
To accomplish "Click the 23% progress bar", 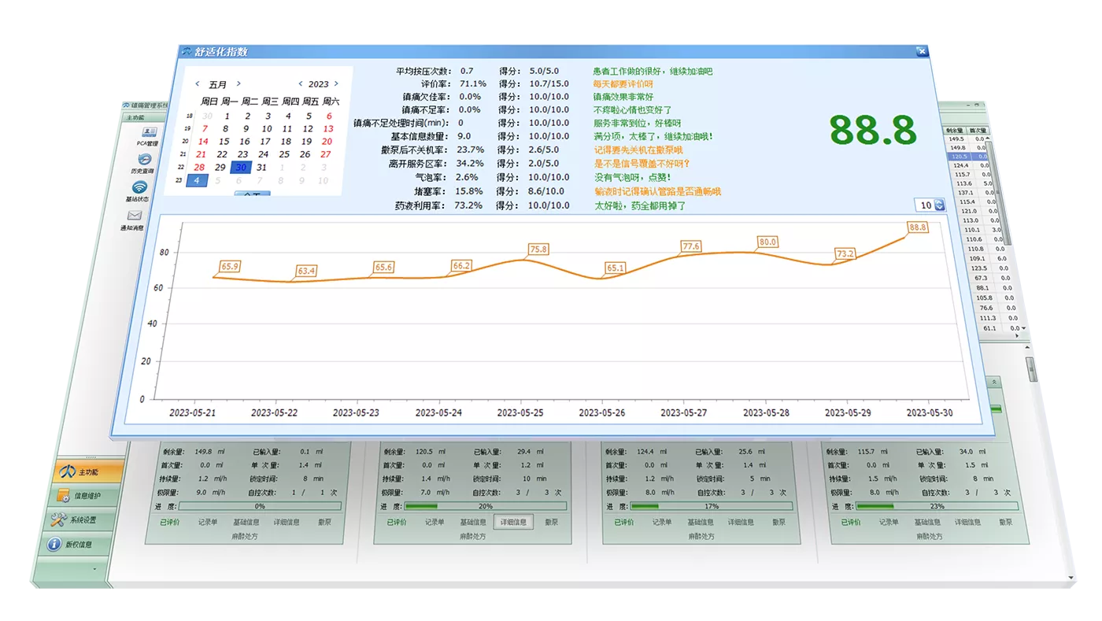I will coord(937,506).
